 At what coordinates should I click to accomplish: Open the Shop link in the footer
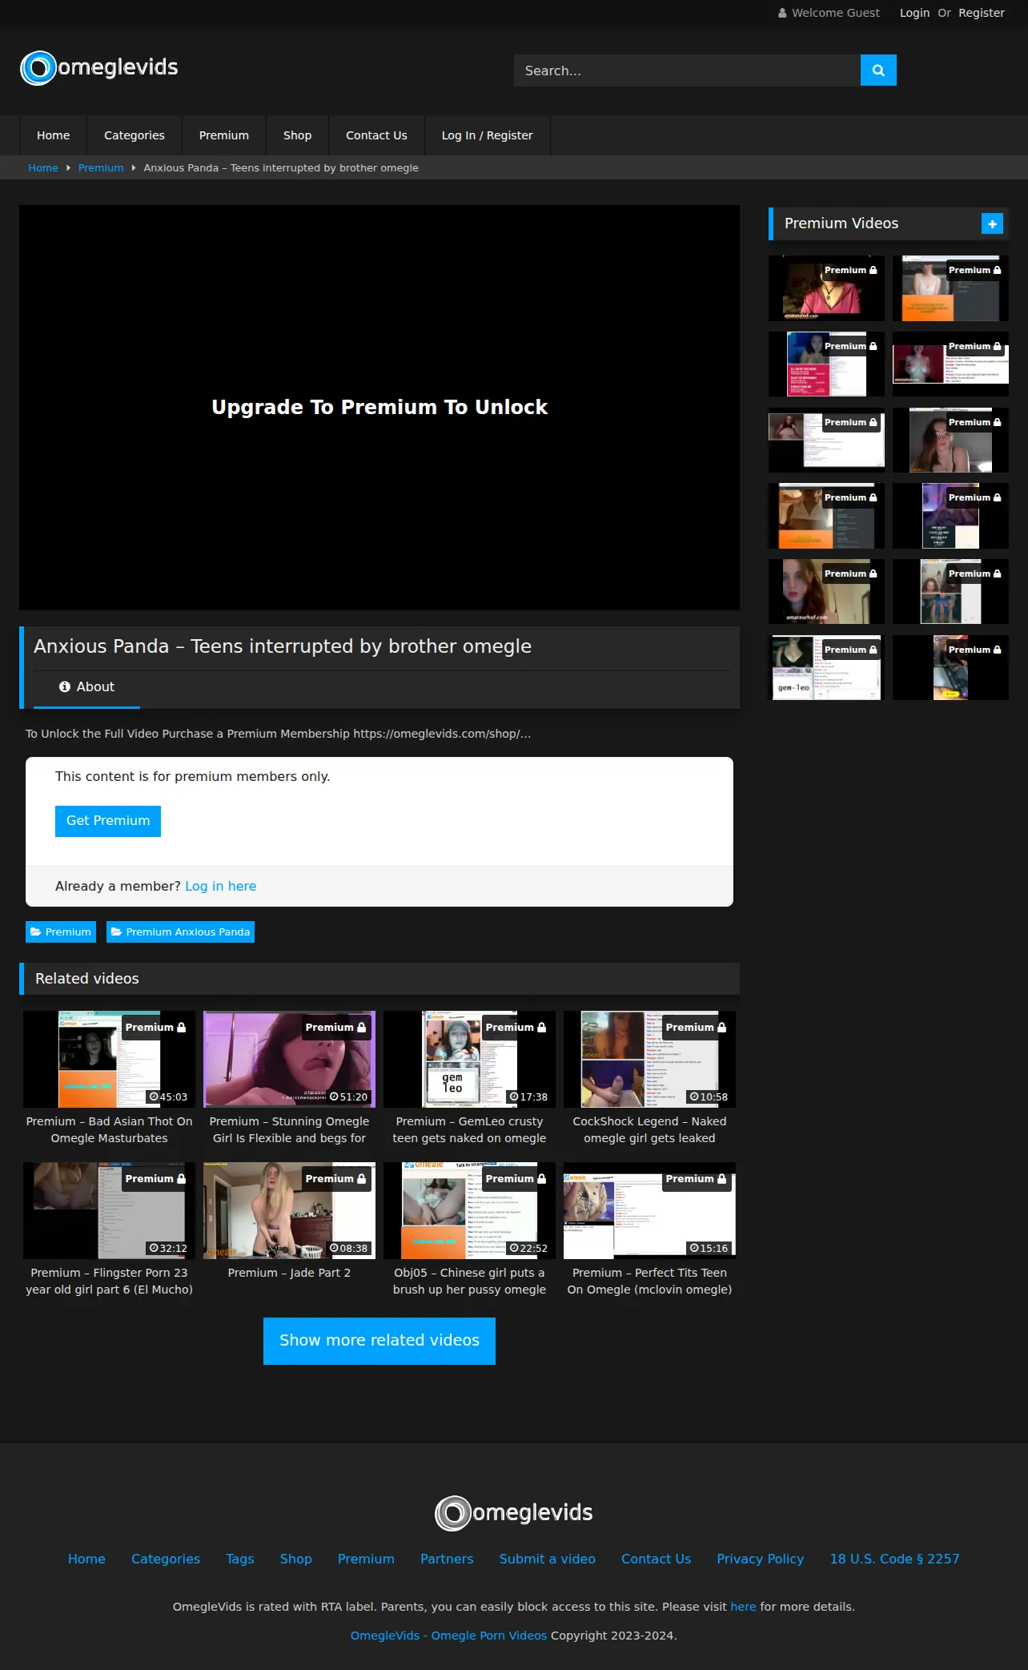click(296, 1559)
